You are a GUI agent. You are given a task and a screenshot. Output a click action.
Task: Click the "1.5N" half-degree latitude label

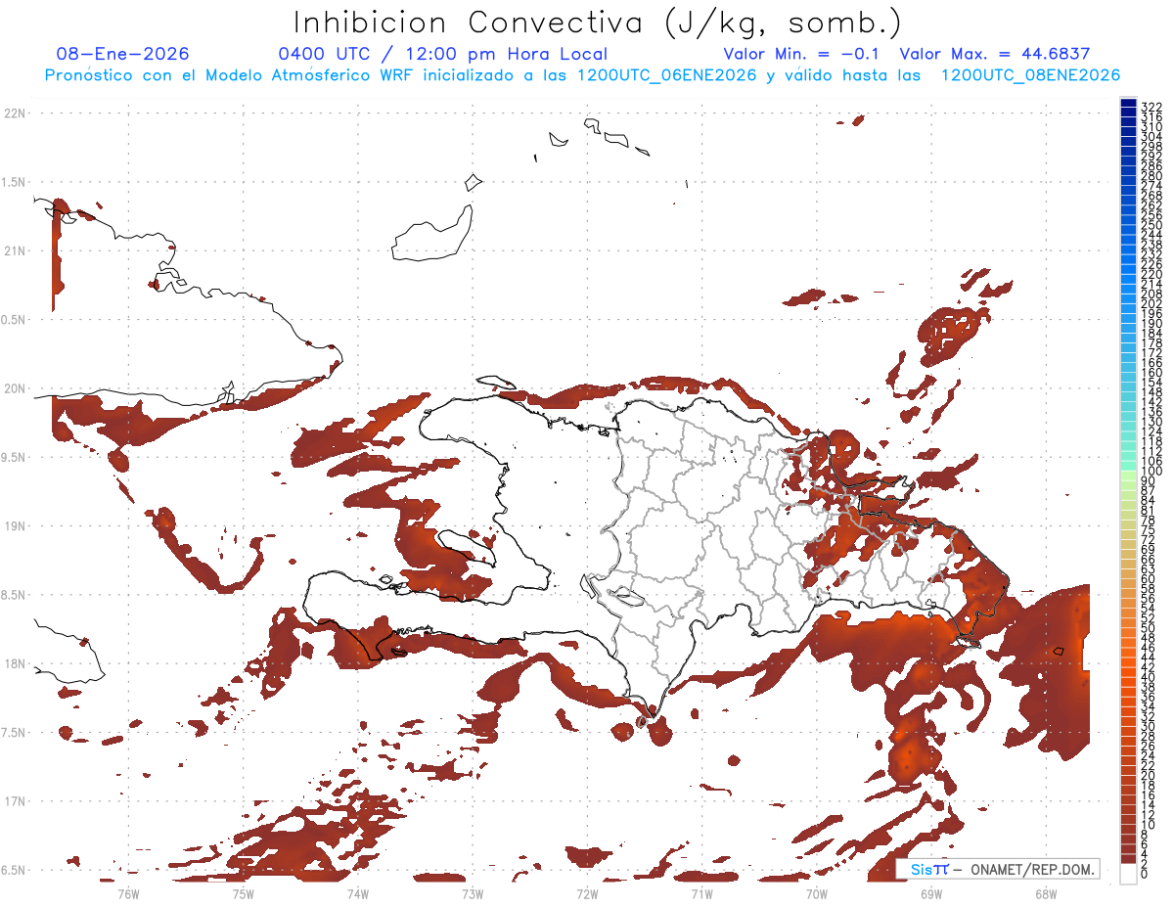tap(14, 182)
